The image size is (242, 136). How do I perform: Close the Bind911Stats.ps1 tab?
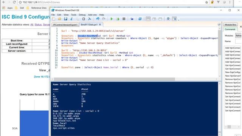[100, 25]
